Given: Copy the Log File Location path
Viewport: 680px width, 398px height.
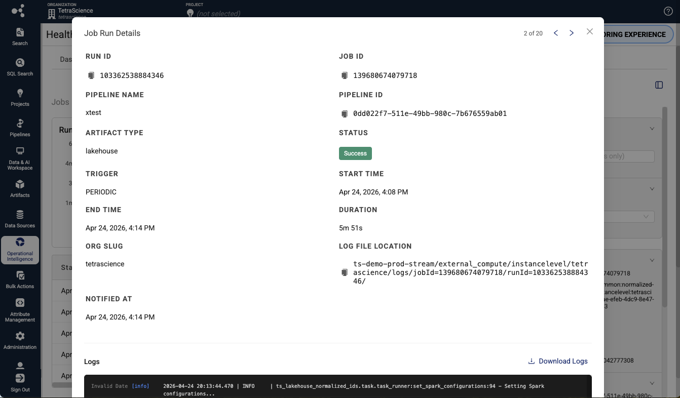Looking at the screenshot, I should tap(345, 272).
